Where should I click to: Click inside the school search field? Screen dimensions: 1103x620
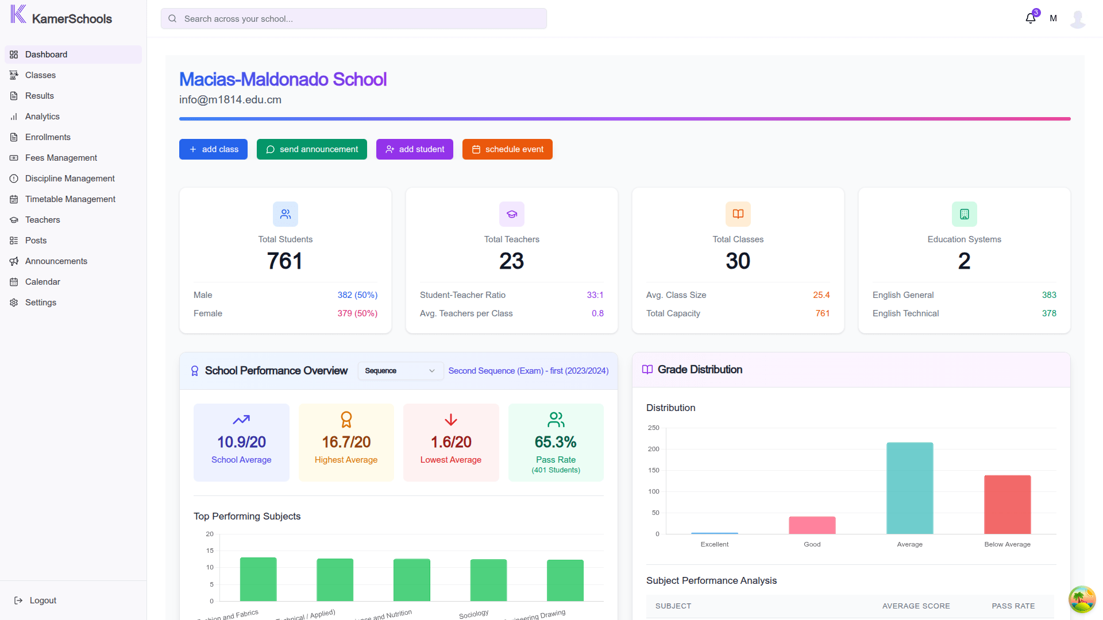353,18
